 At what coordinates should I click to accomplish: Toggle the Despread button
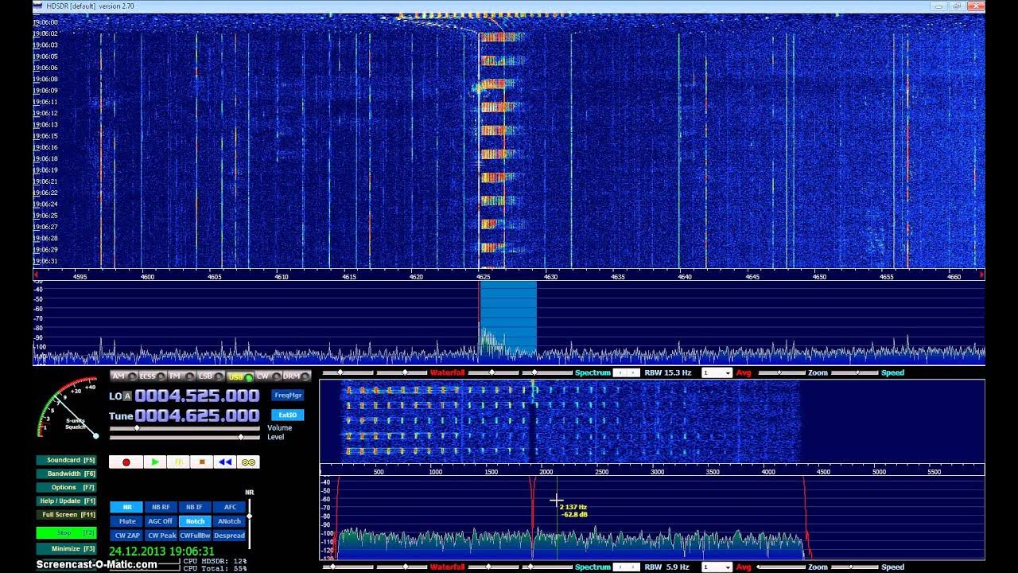click(230, 536)
